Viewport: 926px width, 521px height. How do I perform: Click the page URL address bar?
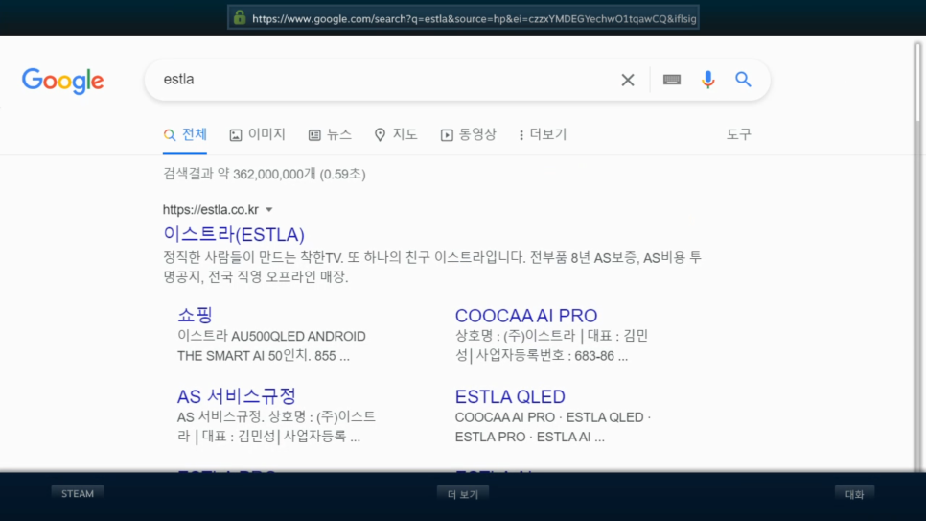[x=464, y=17]
